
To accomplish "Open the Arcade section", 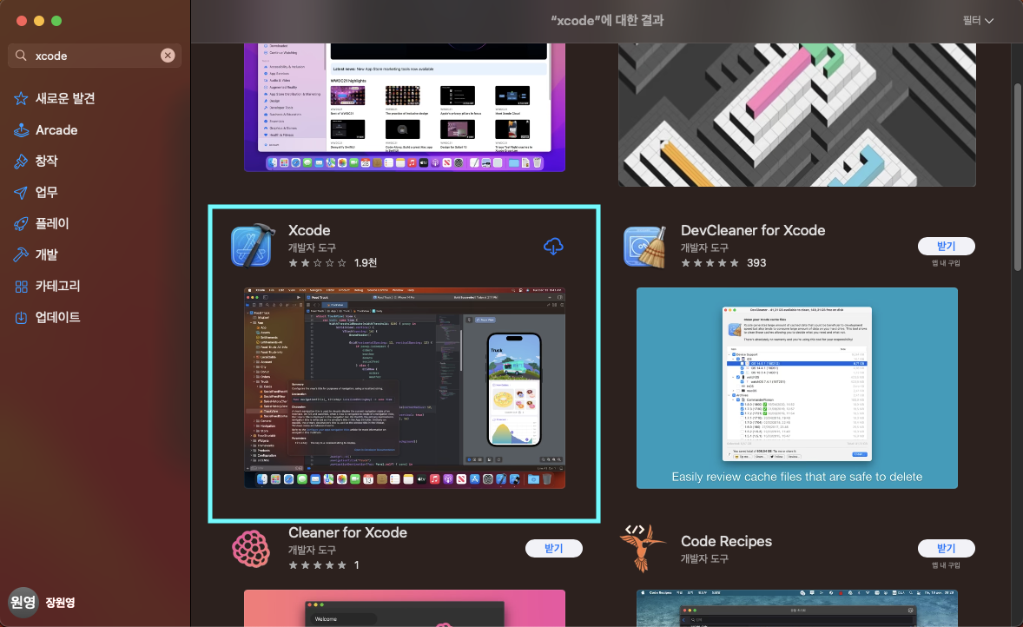I will [56, 130].
